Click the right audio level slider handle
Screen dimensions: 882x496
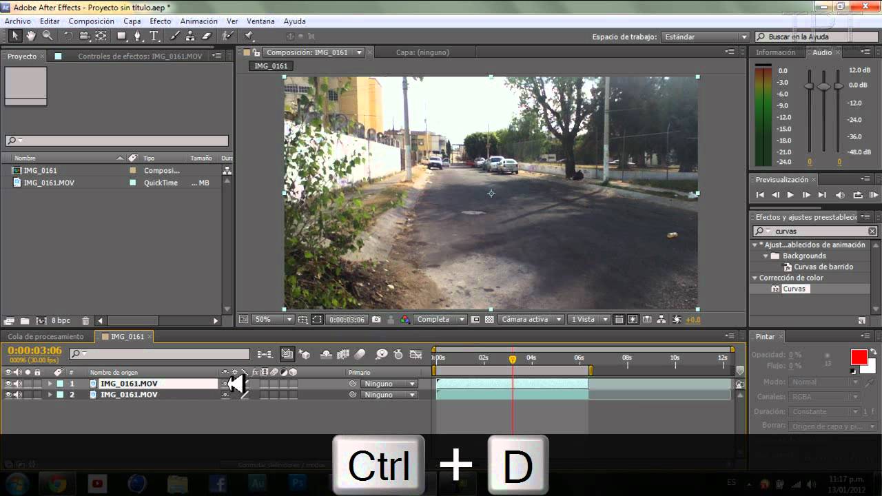point(839,85)
